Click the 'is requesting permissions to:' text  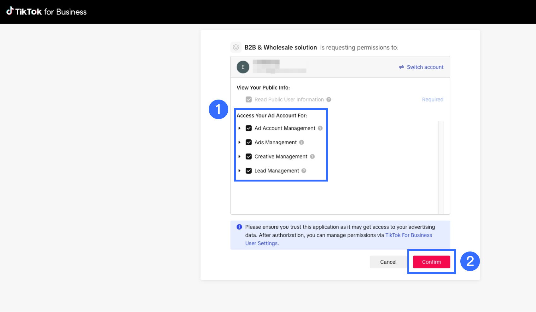[359, 47]
